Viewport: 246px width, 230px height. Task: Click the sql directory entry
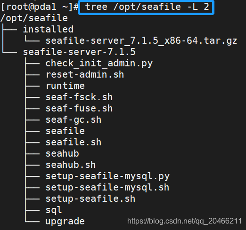pyautogui.click(x=54, y=210)
